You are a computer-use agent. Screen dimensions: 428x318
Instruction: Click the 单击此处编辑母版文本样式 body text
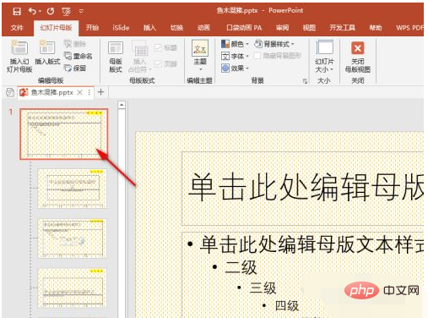coord(312,244)
